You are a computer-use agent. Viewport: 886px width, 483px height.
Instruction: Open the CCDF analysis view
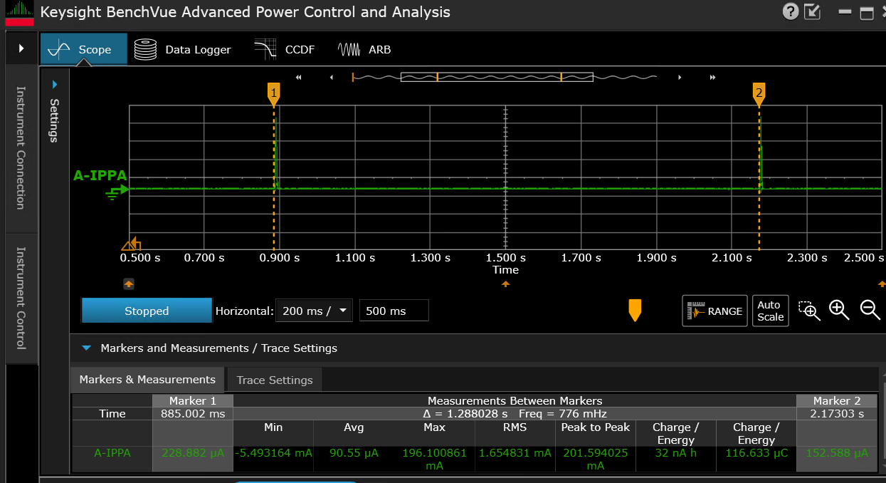[284, 49]
